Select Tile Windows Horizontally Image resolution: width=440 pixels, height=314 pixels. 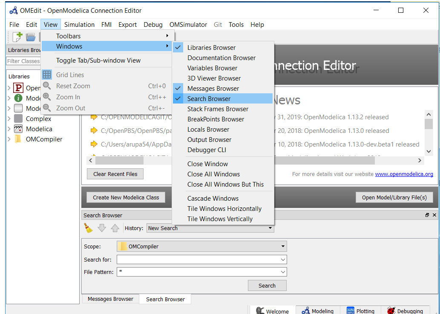pyautogui.click(x=224, y=209)
